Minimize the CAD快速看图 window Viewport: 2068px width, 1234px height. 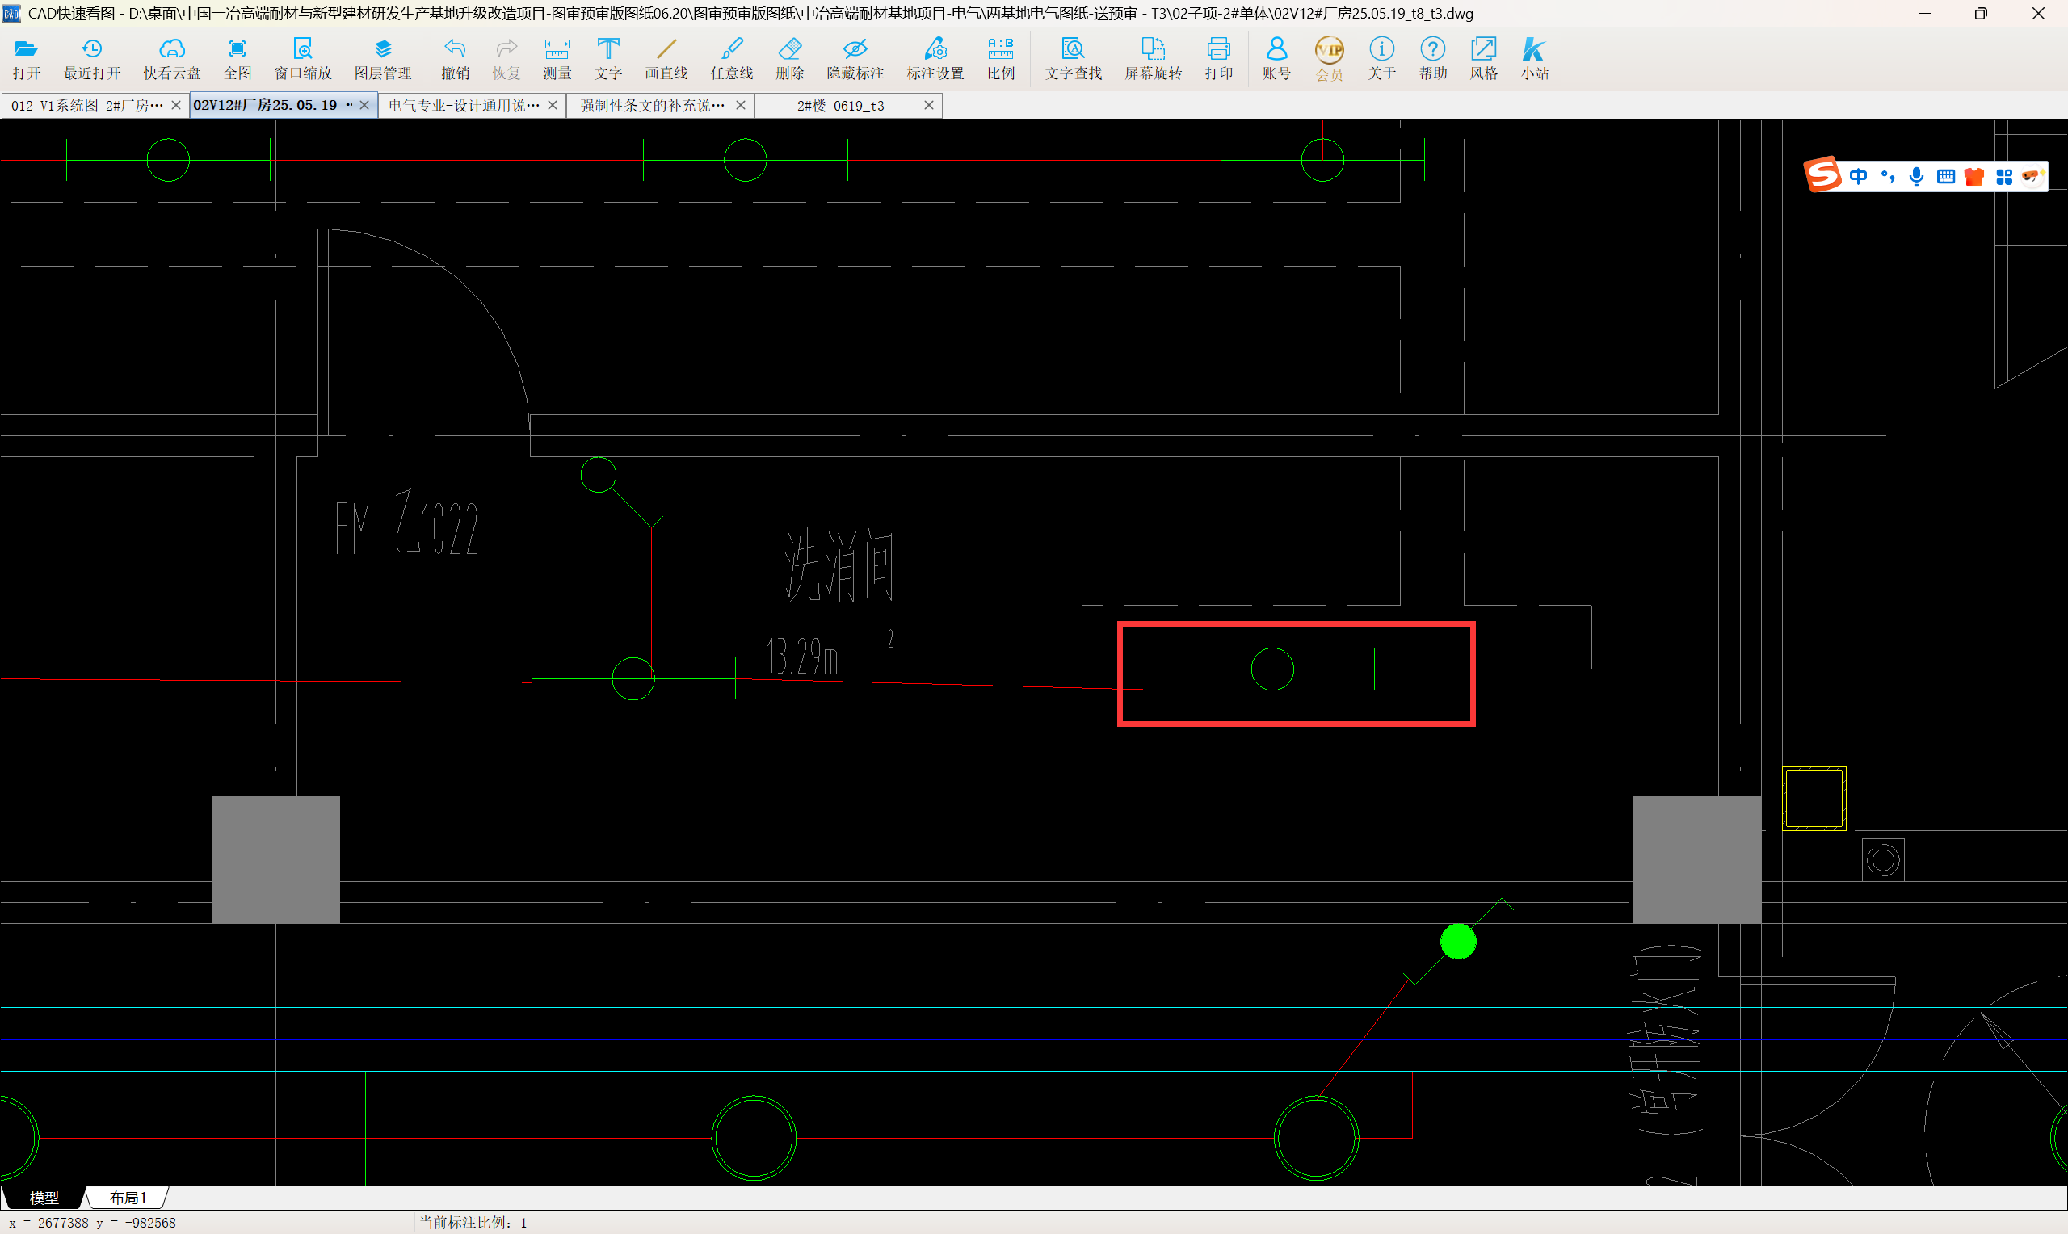tap(1925, 13)
